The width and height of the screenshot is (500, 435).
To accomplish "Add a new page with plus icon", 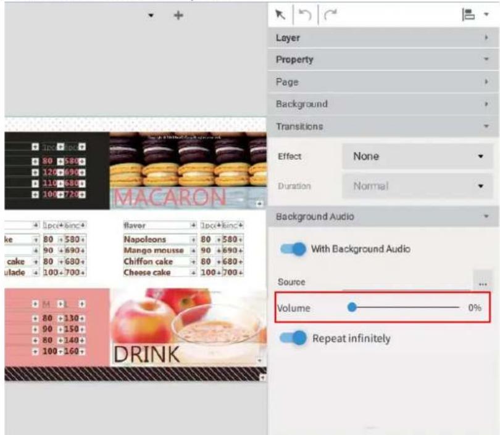I will pyautogui.click(x=178, y=15).
